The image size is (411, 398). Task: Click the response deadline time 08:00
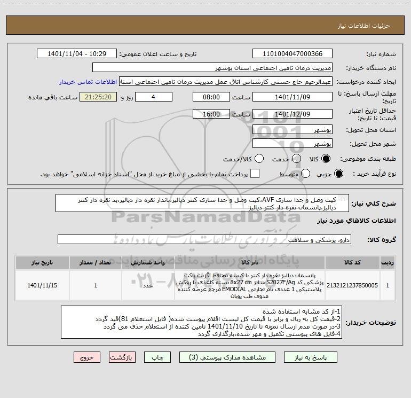pos(211,97)
